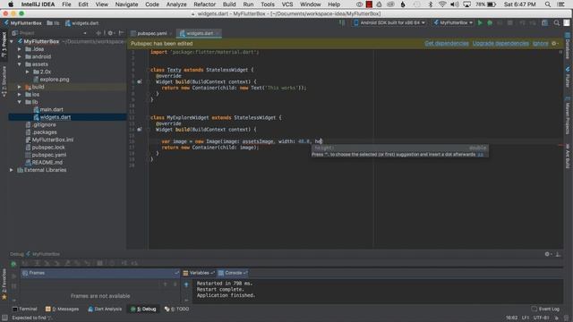Open the Wi-Fi status menu icon
The image size is (573, 322).
click(442, 4)
